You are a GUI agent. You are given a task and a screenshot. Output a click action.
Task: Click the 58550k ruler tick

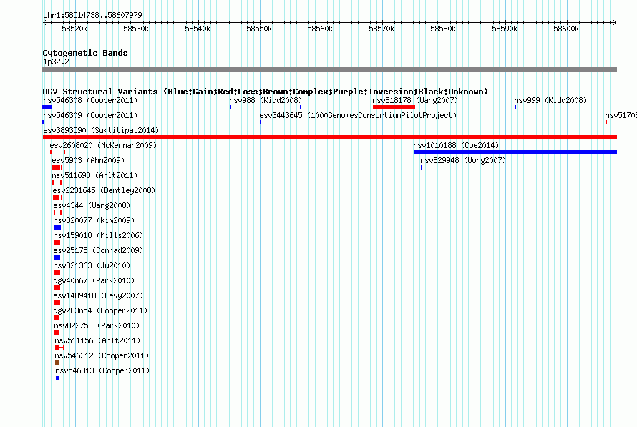[x=259, y=29]
